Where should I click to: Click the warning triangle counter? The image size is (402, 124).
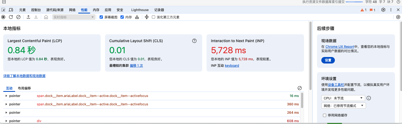pyautogui.click(x=363, y=10)
